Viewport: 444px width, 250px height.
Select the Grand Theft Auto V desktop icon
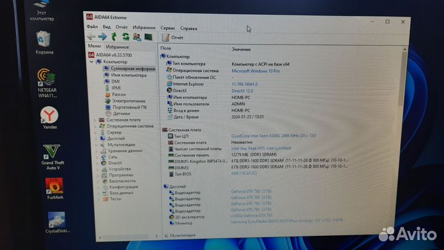(x=52, y=155)
